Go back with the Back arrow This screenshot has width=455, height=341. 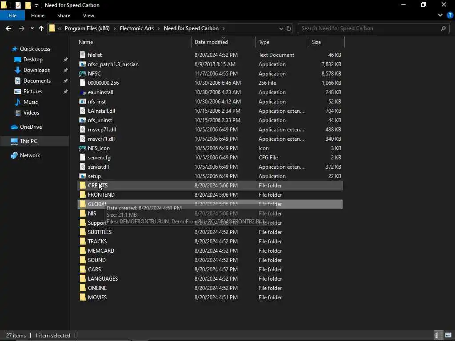[x=8, y=28]
